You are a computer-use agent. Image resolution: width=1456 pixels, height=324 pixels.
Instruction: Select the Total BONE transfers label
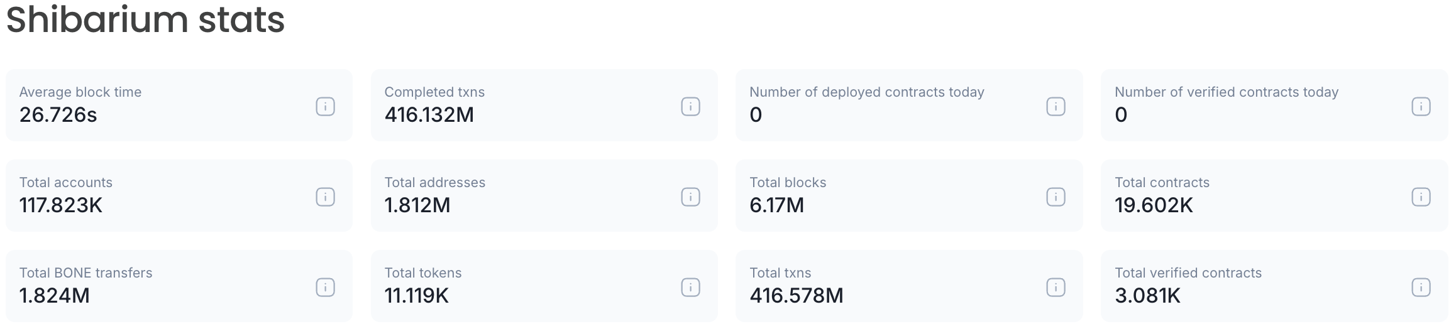[85, 273]
